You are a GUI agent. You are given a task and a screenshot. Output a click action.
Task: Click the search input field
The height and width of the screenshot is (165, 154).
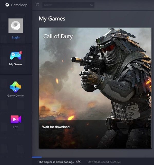69,5
